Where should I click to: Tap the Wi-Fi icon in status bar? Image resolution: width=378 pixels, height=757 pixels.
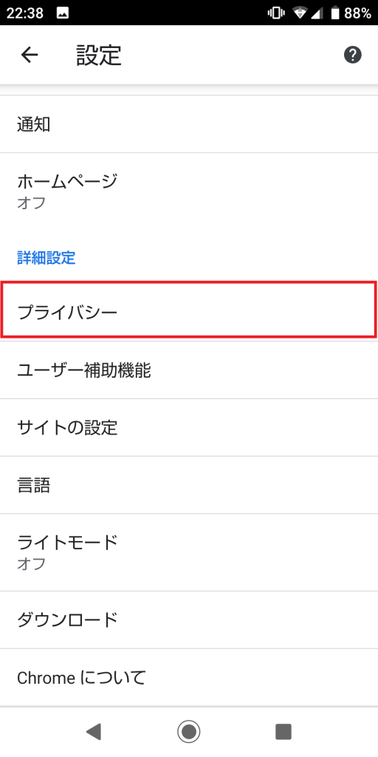click(300, 13)
